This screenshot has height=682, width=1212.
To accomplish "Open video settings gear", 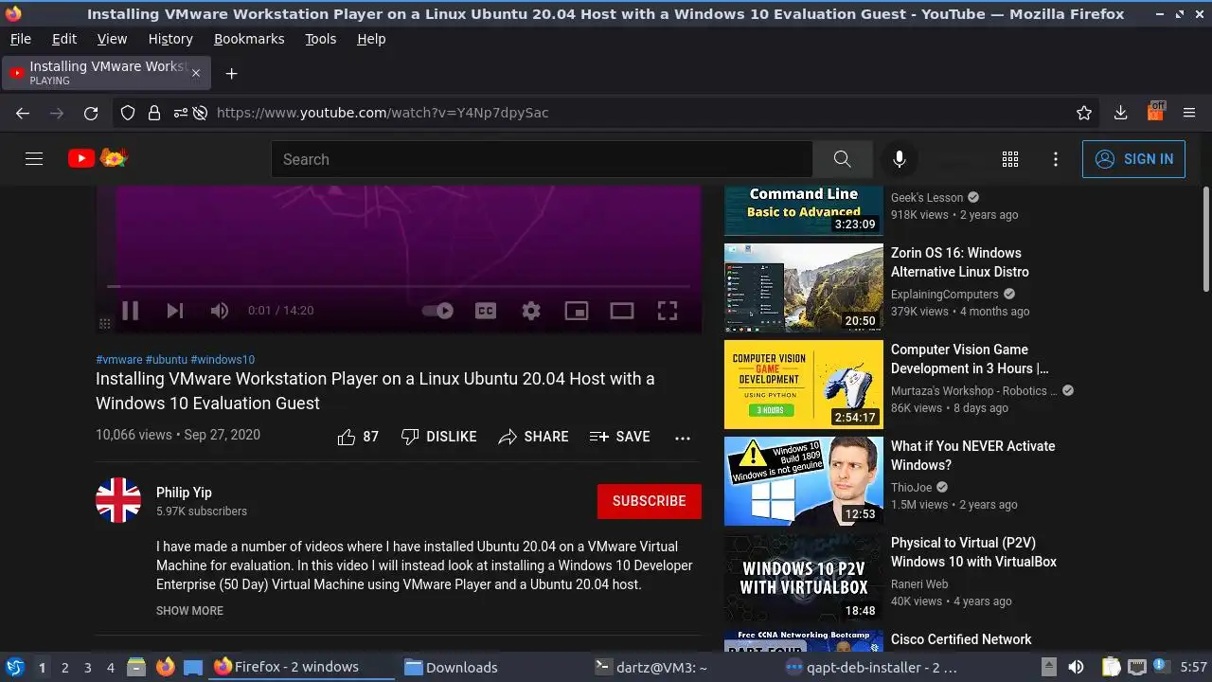I will click(x=531, y=311).
